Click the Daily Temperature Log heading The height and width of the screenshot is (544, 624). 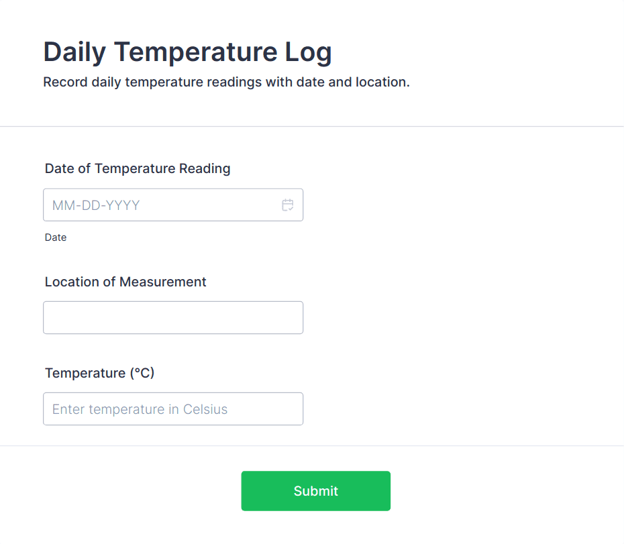[187, 52]
